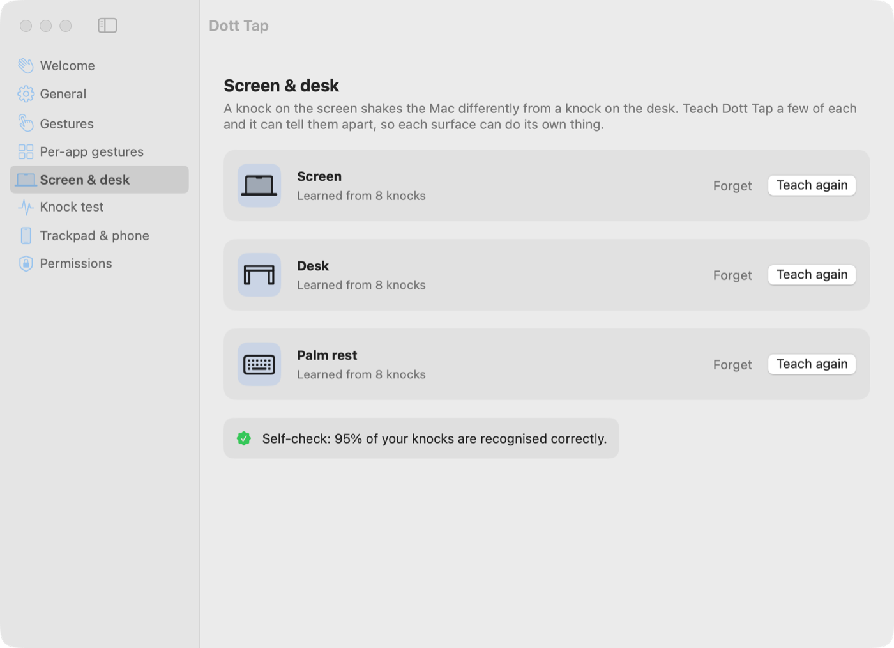Viewport: 894px width, 648px height.
Task: Open the Welcome section
Action: point(67,65)
